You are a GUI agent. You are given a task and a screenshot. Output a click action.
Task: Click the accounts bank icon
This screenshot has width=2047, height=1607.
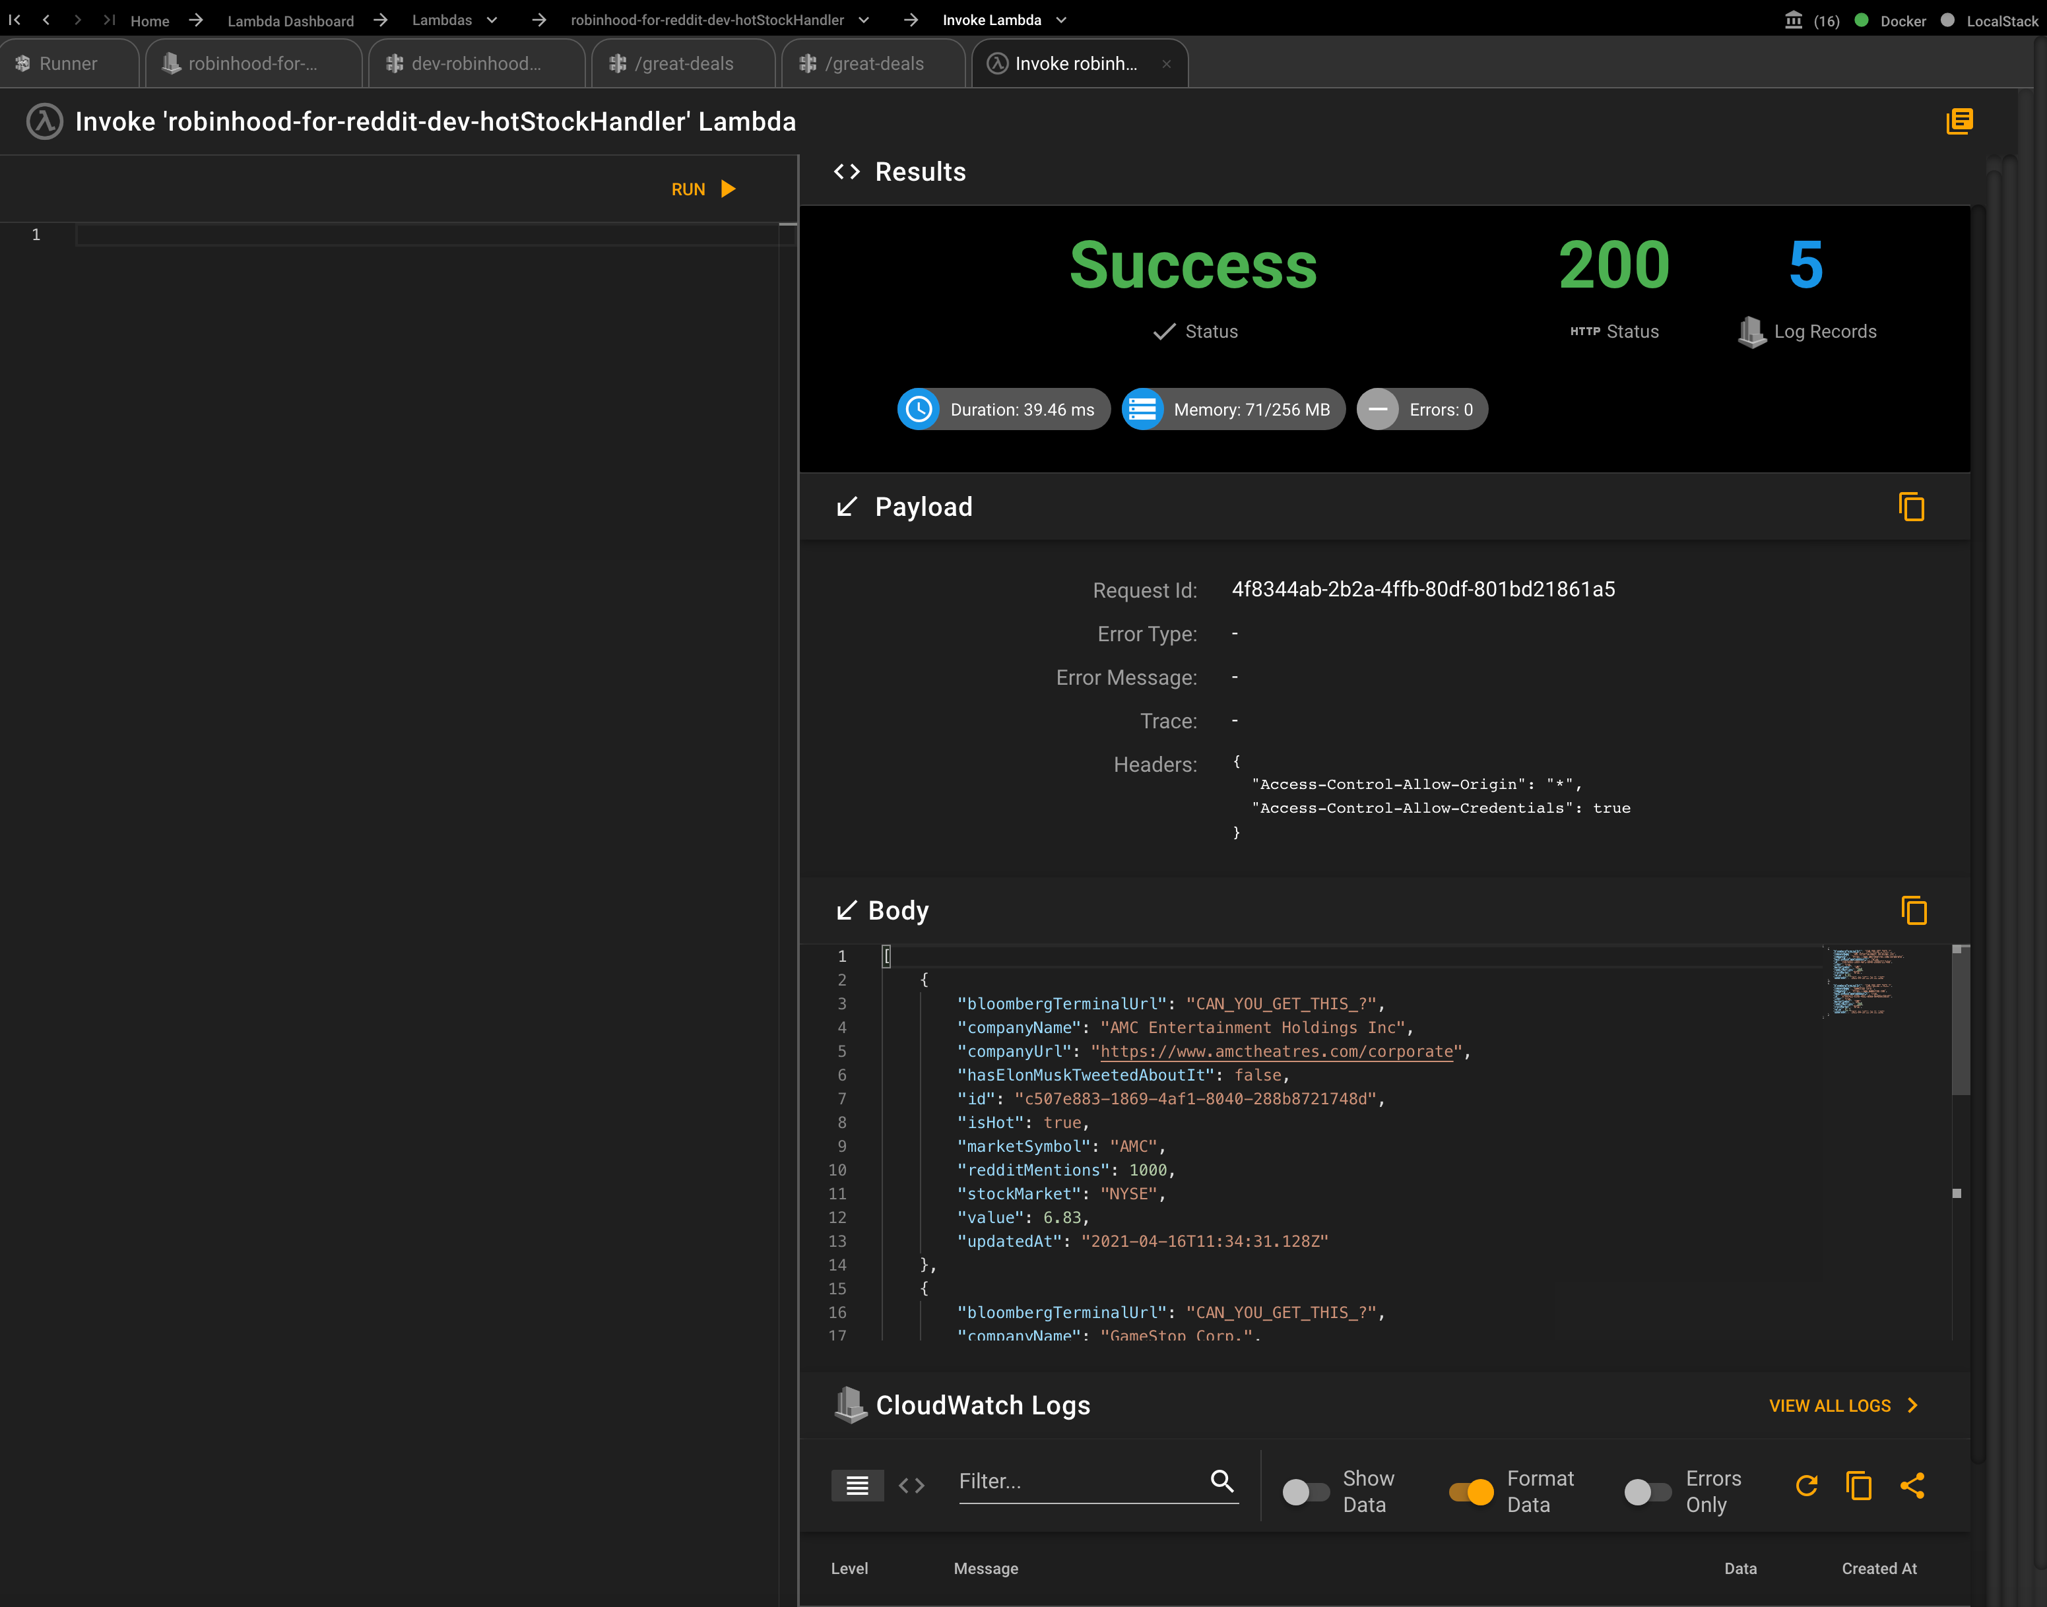click(x=1794, y=20)
